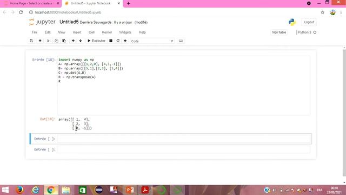Open PowerPoint from the taskbar
346x195 pixels.
point(130,190)
